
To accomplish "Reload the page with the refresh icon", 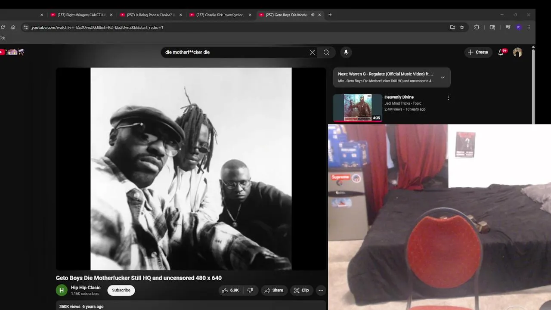I will click(3, 27).
